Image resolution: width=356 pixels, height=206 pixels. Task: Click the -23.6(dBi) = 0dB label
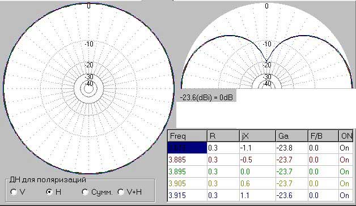click(x=206, y=98)
